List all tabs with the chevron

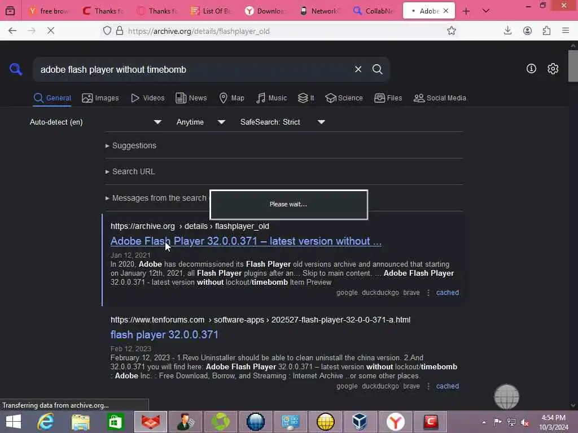[486, 11]
